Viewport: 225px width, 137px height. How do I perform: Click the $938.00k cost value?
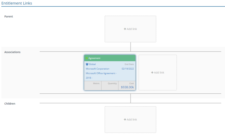click(x=127, y=87)
